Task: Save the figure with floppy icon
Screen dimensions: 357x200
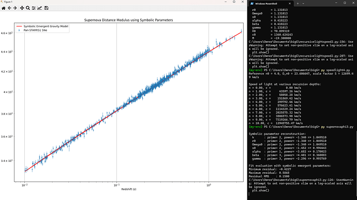Action: [x=46, y=8]
